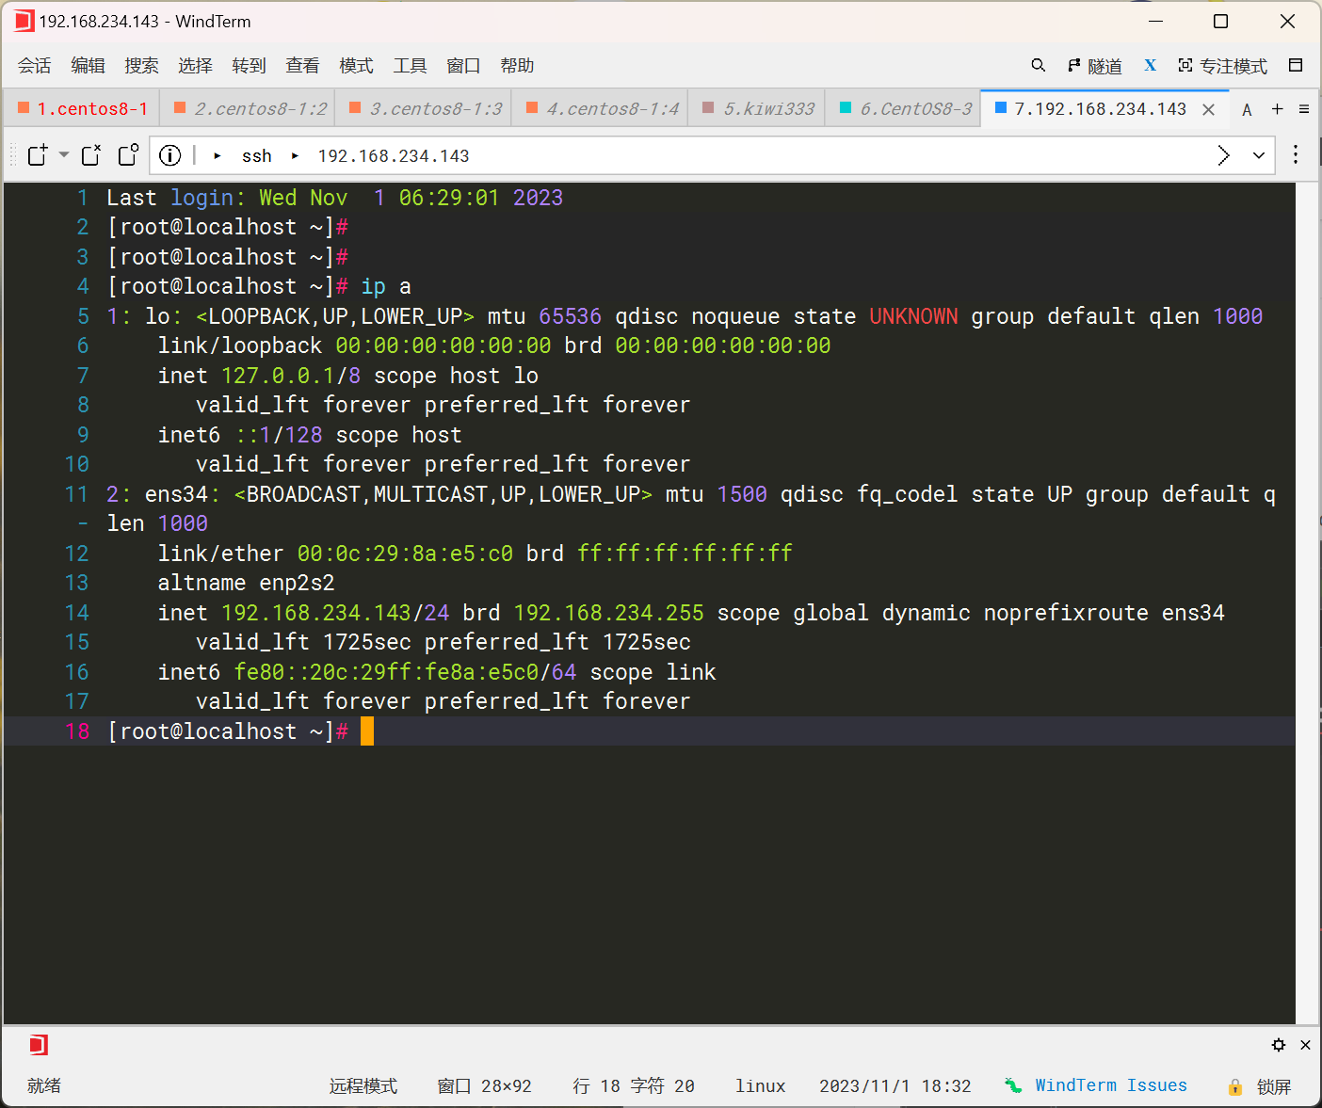The width and height of the screenshot is (1322, 1108).
Task: Open the 搜索 menu
Action: point(142,65)
